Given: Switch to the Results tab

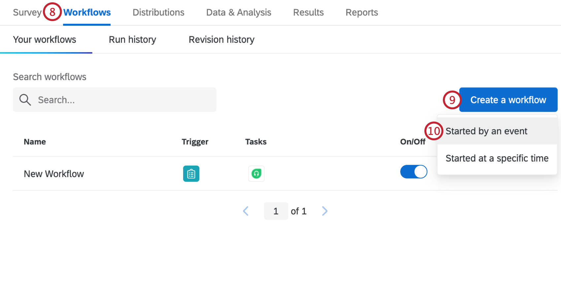Looking at the screenshot, I should tap(308, 13).
